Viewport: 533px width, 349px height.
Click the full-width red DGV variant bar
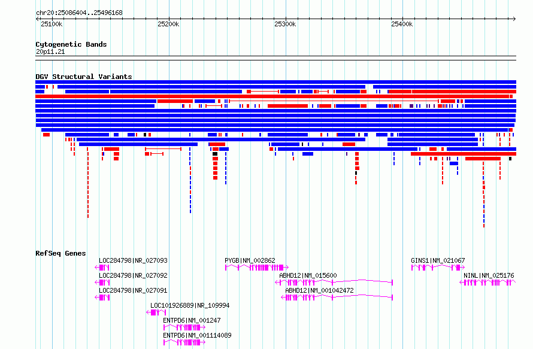[274, 96]
